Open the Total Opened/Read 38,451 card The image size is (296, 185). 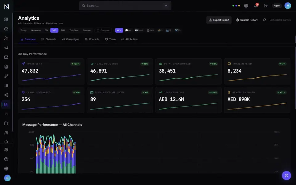click(x=188, y=71)
